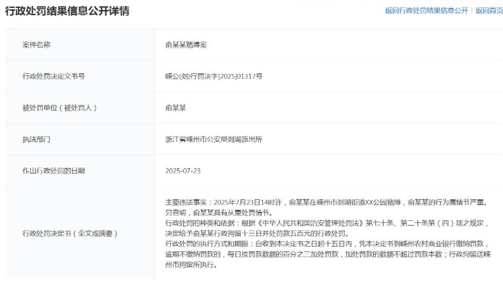Screen dimensions: 503x283
Task: Select the 被处罚单位（被处罚人） label
Action: pos(64,108)
